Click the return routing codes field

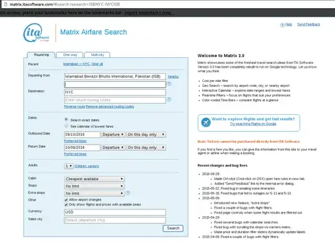pyautogui.click(x=115, y=100)
